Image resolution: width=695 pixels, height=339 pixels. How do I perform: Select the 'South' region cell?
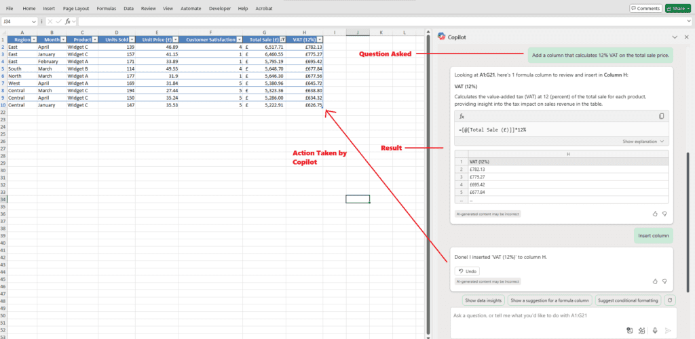pyautogui.click(x=22, y=68)
